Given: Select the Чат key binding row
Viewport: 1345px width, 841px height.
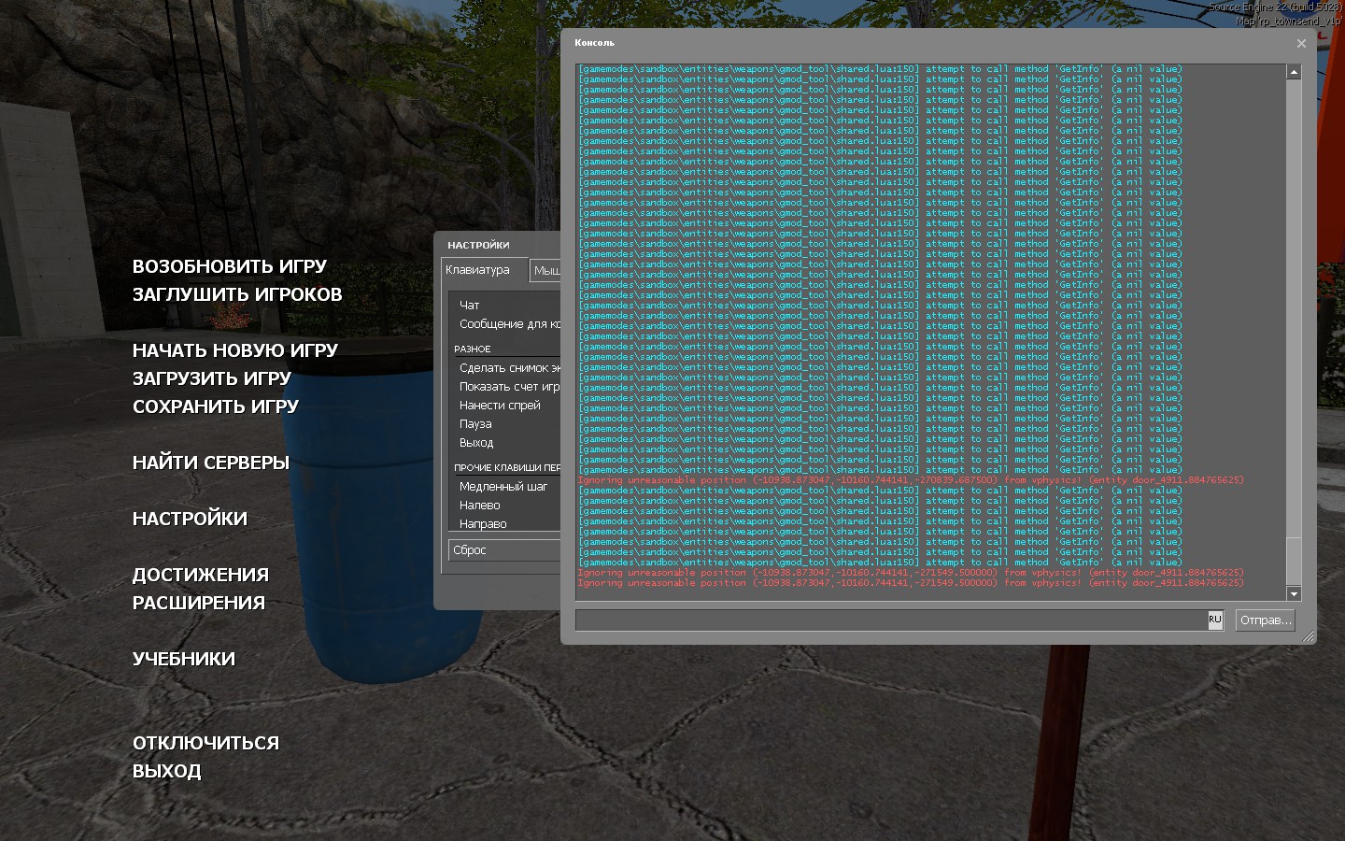Looking at the screenshot, I should pyautogui.click(x=505, y=306).
